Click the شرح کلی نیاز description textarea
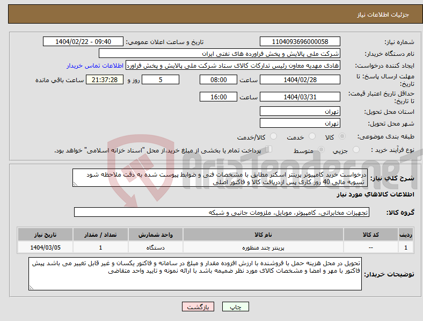Viewport: 423px width, 321px height. point(220,178)
